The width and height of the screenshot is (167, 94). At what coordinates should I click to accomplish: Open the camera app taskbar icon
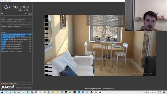pyautogui.click(x=70, y=92)
